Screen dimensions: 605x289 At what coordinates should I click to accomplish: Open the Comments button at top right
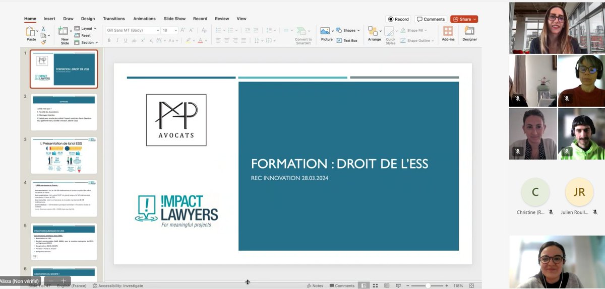(430, 19)
